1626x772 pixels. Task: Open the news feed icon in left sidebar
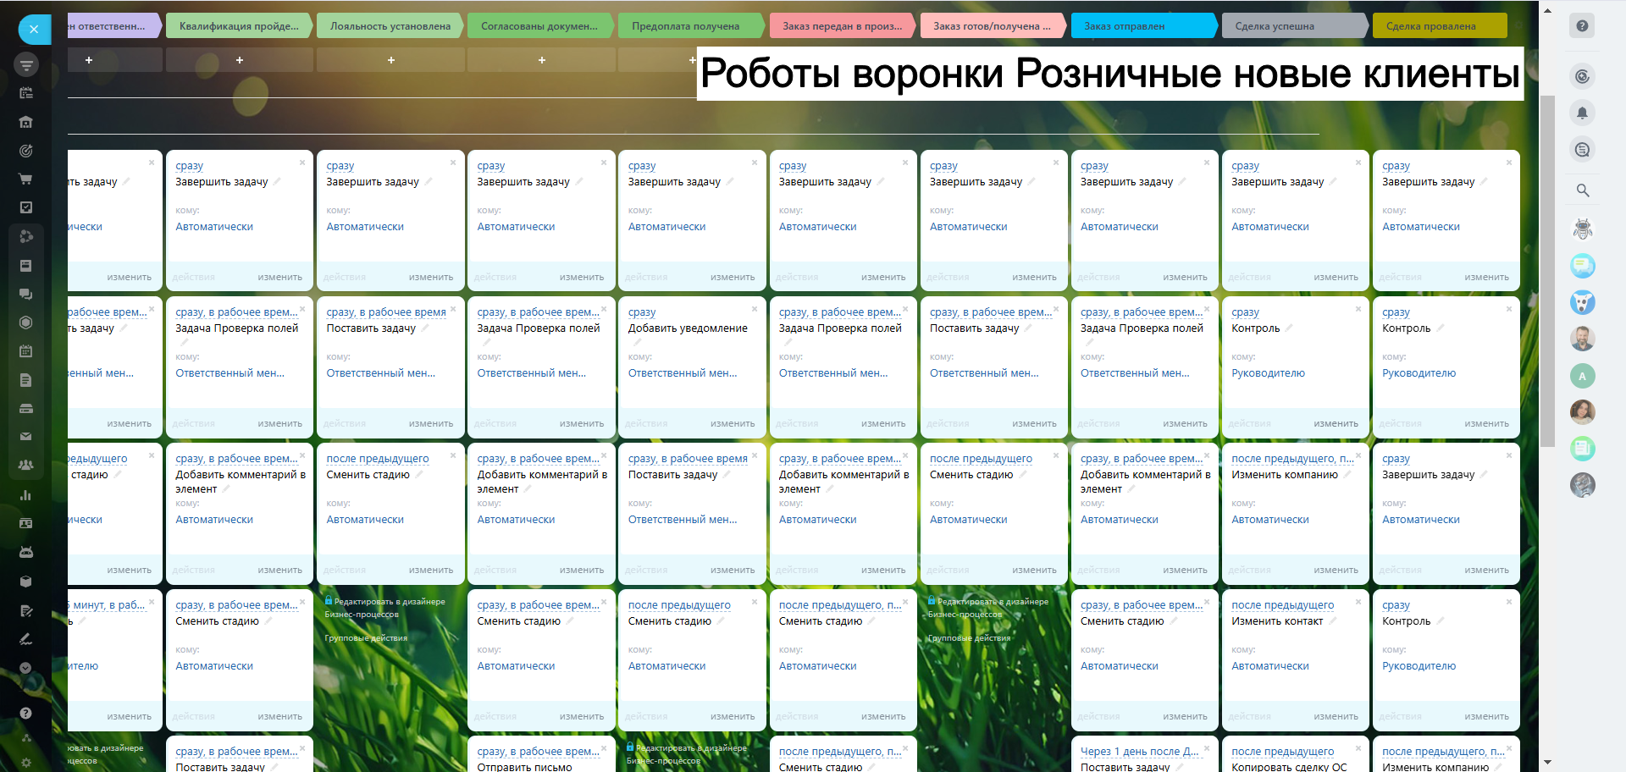pos(26,93)
